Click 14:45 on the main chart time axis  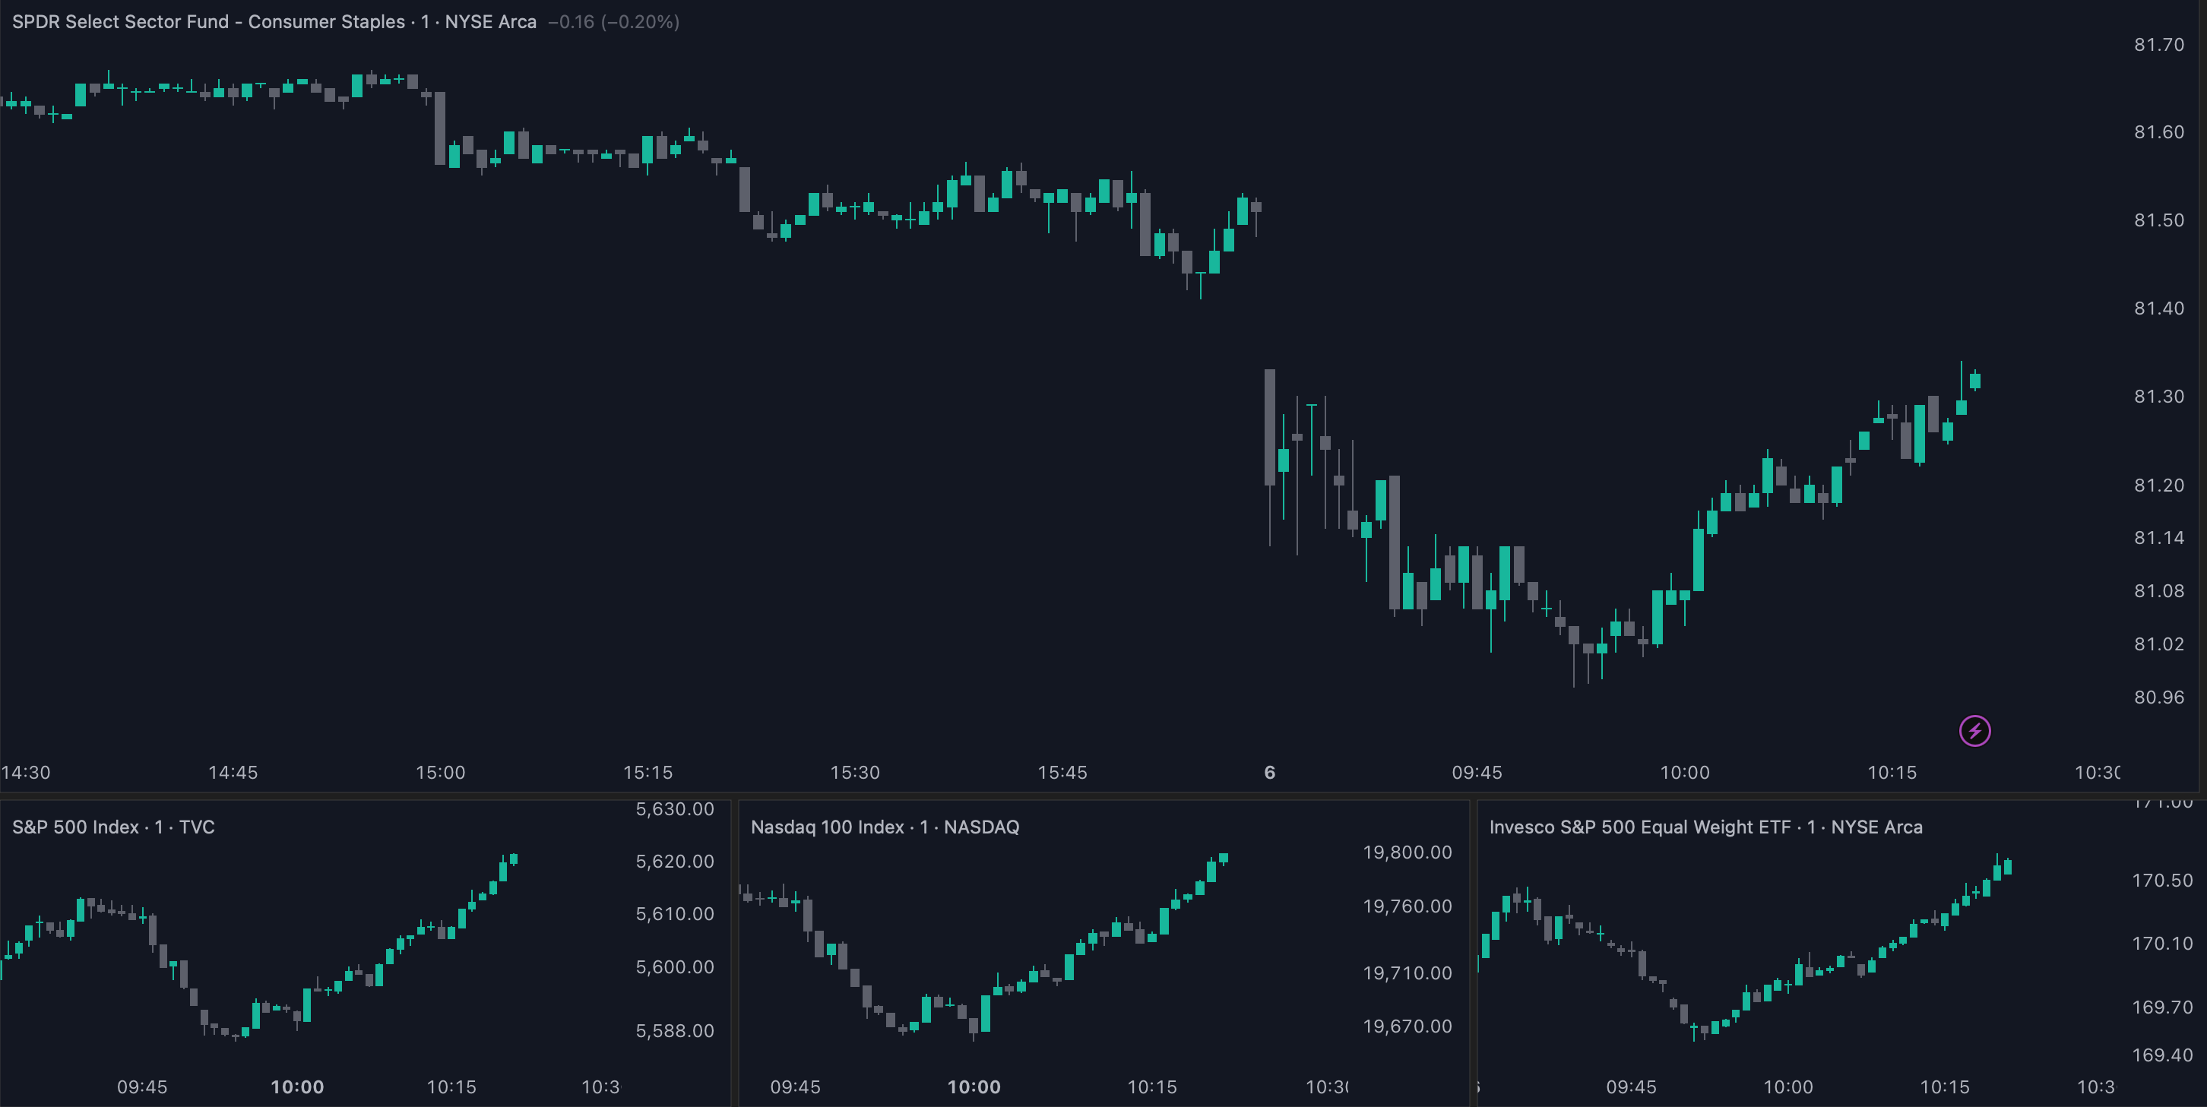pyautogui.click(x=233, y=773)
